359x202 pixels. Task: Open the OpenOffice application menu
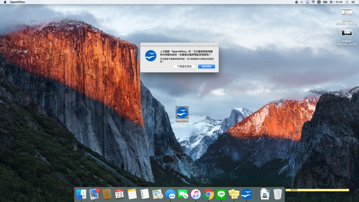click(17, 2)
